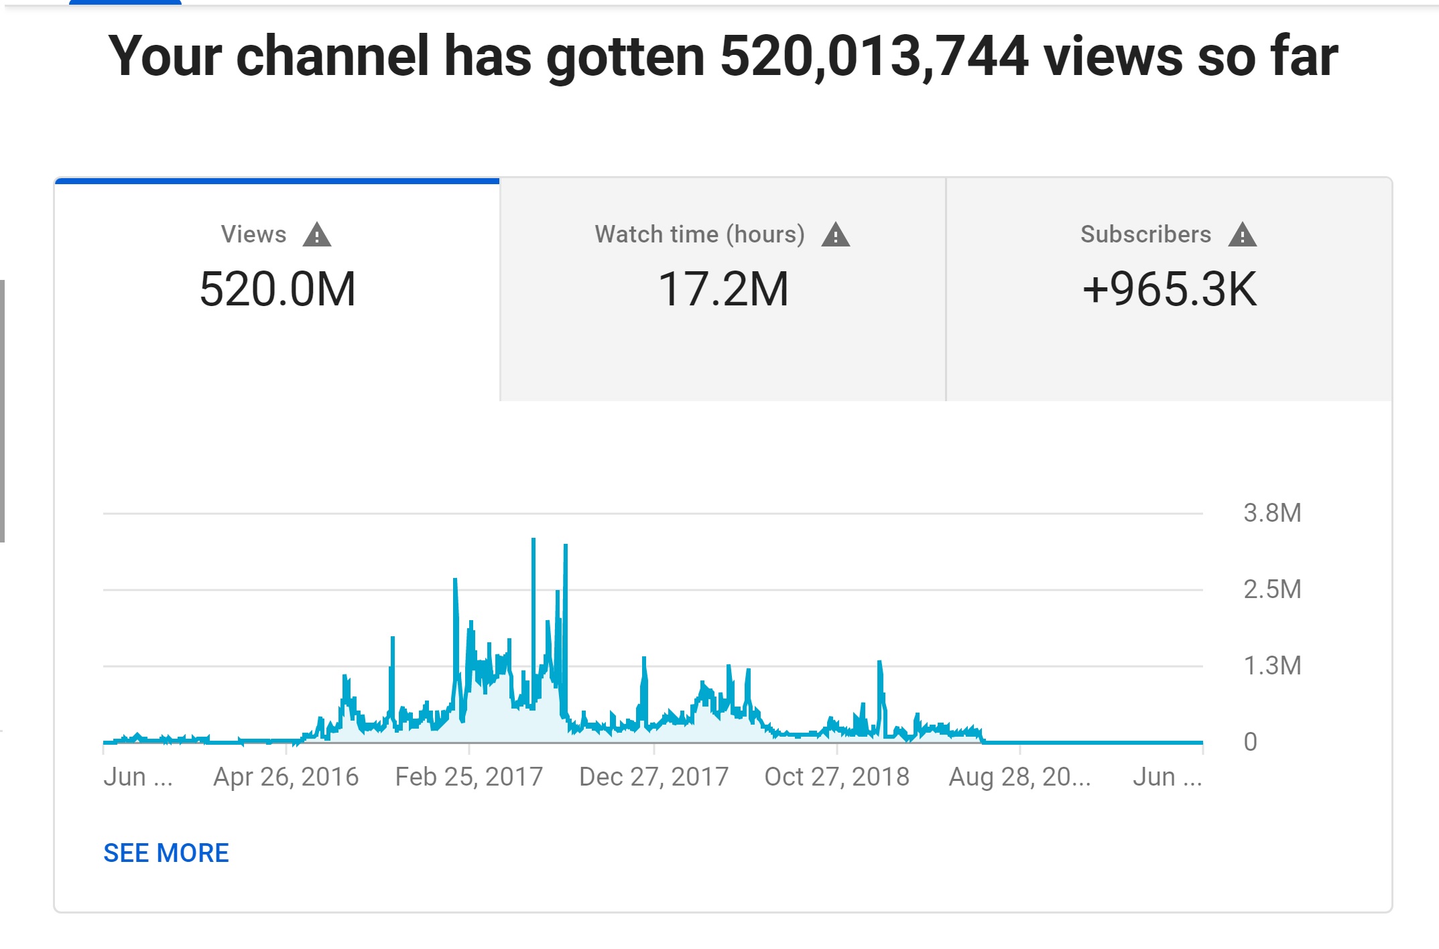Click the 17.2M watch time value
Viewport: 1439px width, 949px height.
point(723,289)
